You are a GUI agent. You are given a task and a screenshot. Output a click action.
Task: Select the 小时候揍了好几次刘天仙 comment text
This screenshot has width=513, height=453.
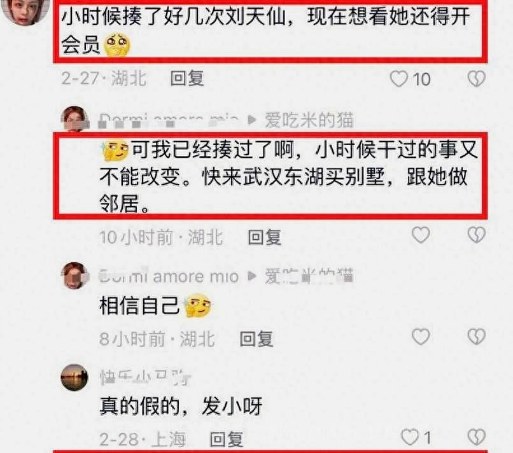(x=265, y=31)
